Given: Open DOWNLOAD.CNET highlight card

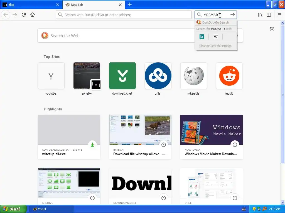Looking at the screenshot, I should 140,186.
